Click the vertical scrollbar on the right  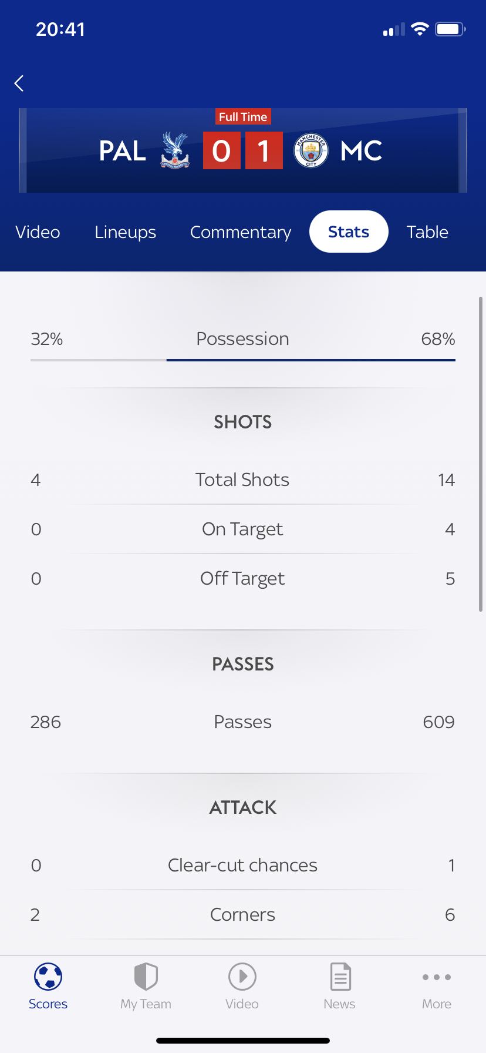[x=481, y=454]
